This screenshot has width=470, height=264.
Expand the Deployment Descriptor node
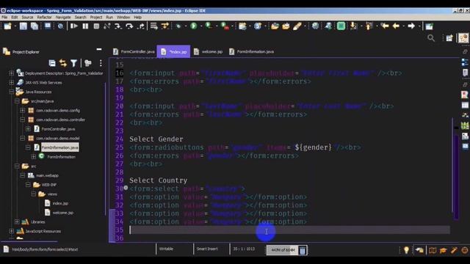[12, 73]
